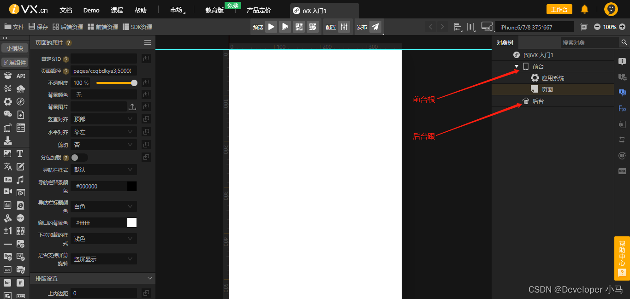
Task: Click the 工作台 button
Action: click(559, 9)
